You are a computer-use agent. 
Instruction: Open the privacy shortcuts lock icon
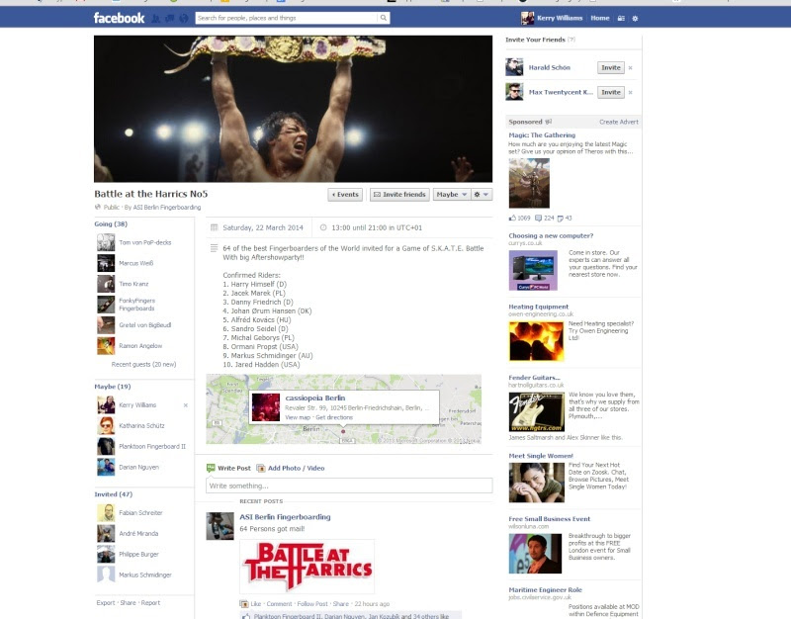click(x=621, y=18)
